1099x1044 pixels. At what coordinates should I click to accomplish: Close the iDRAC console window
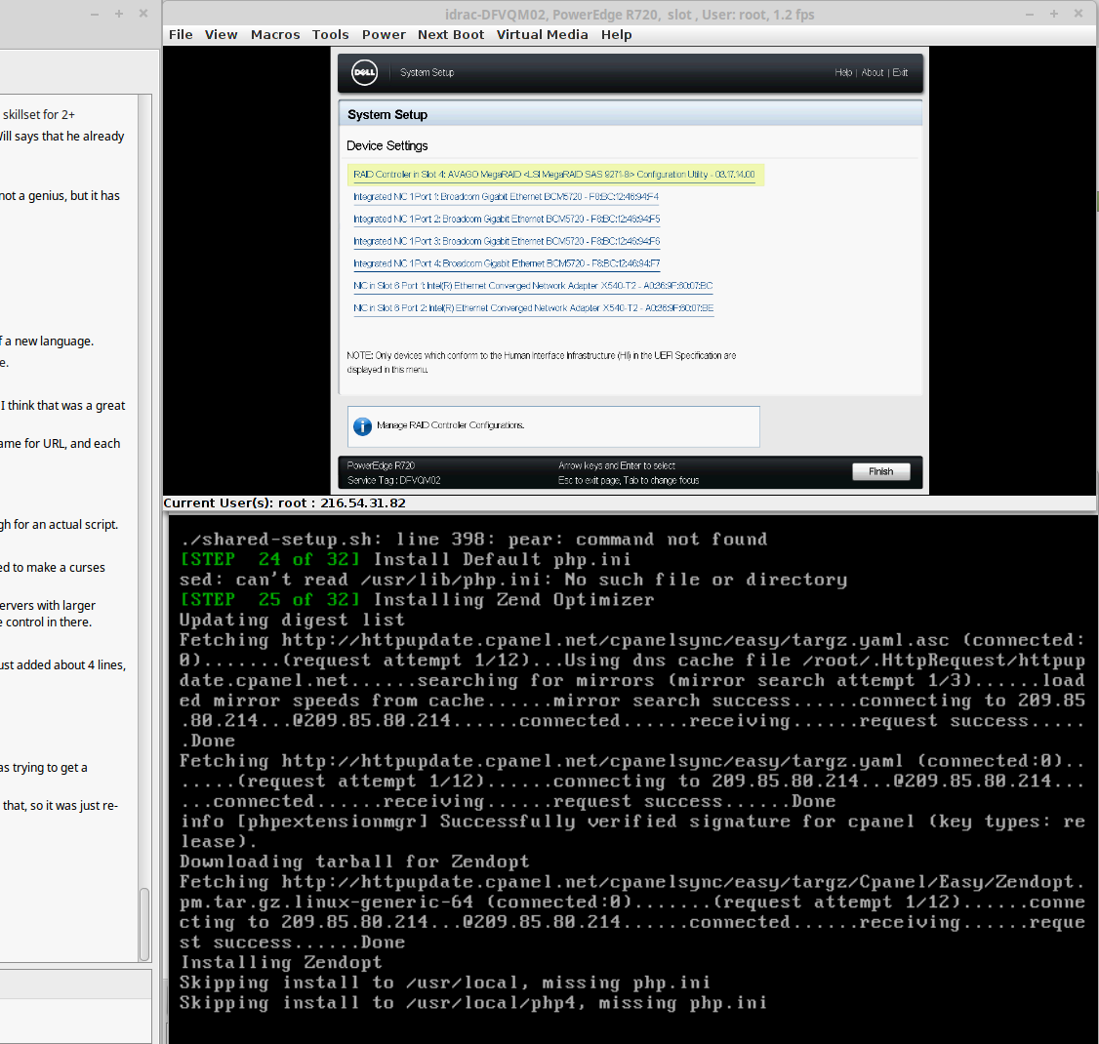tap(1079, 14)
